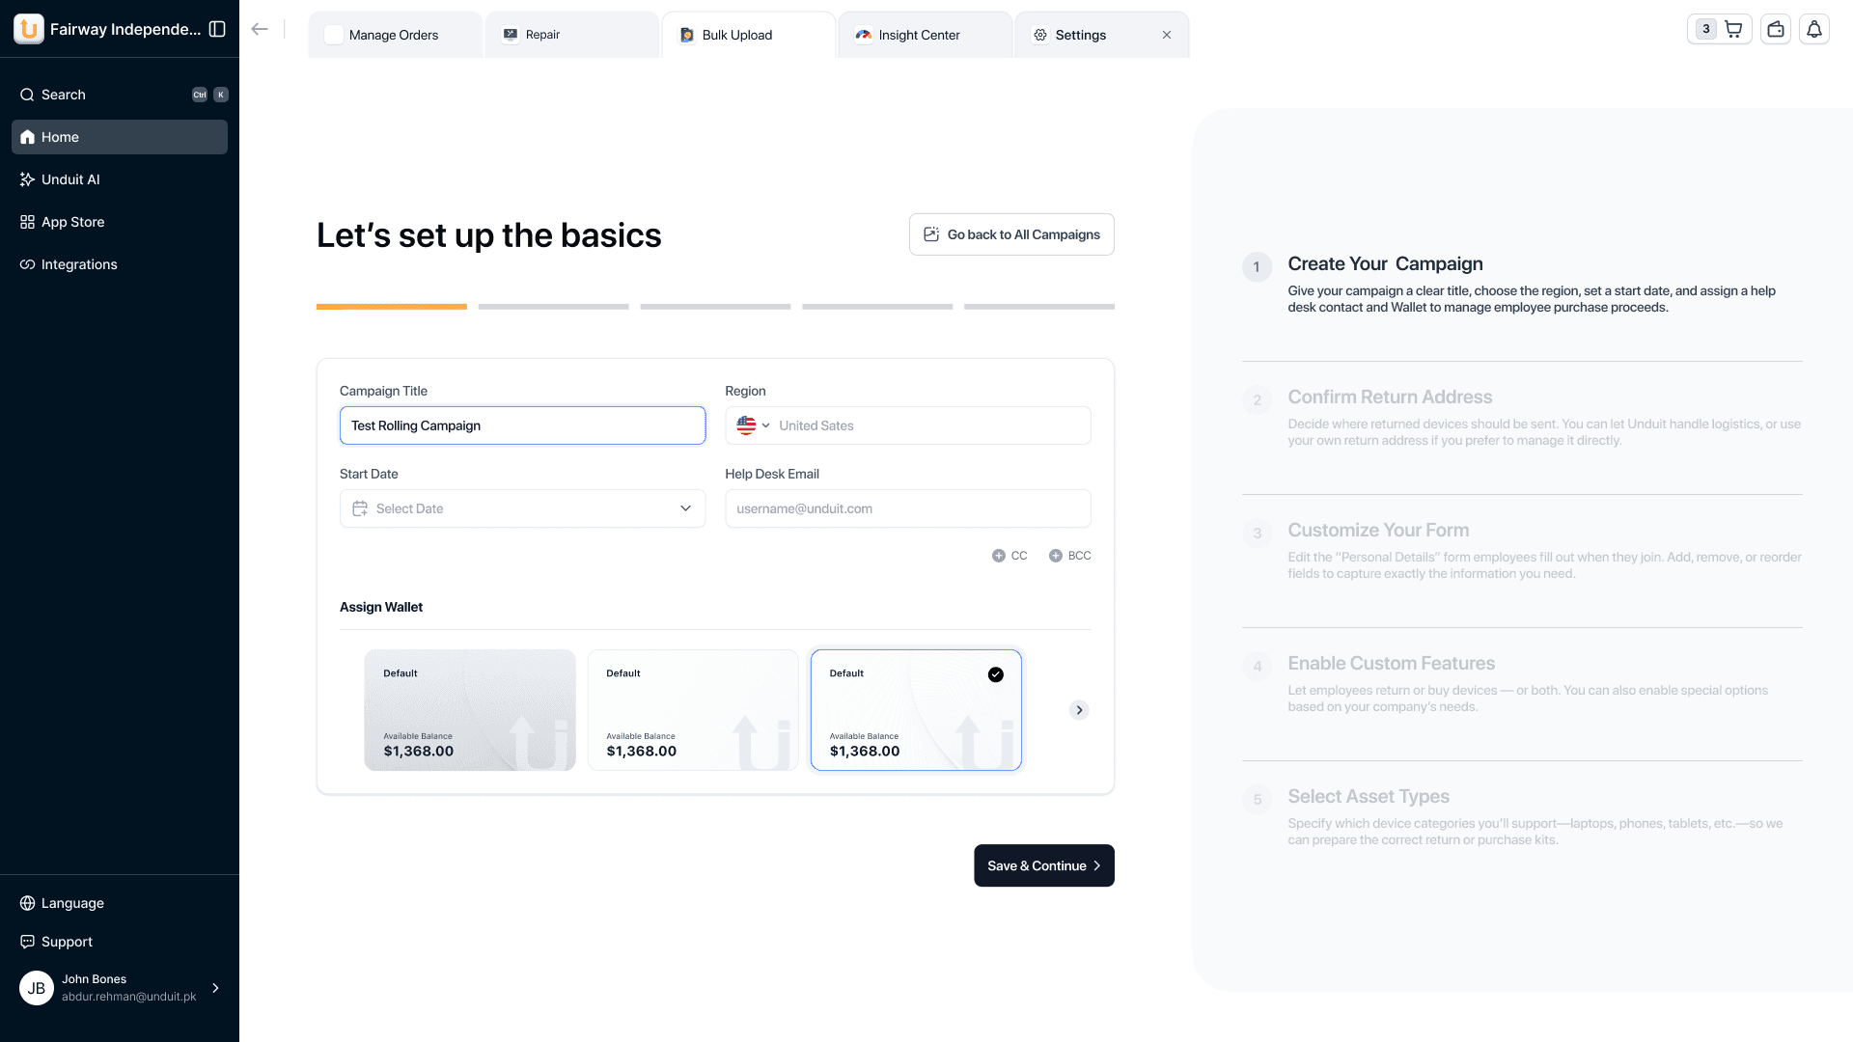This screenshot has width=1853, height=1042.
Task: Go back to All Campaigns
Action: 1011,234
